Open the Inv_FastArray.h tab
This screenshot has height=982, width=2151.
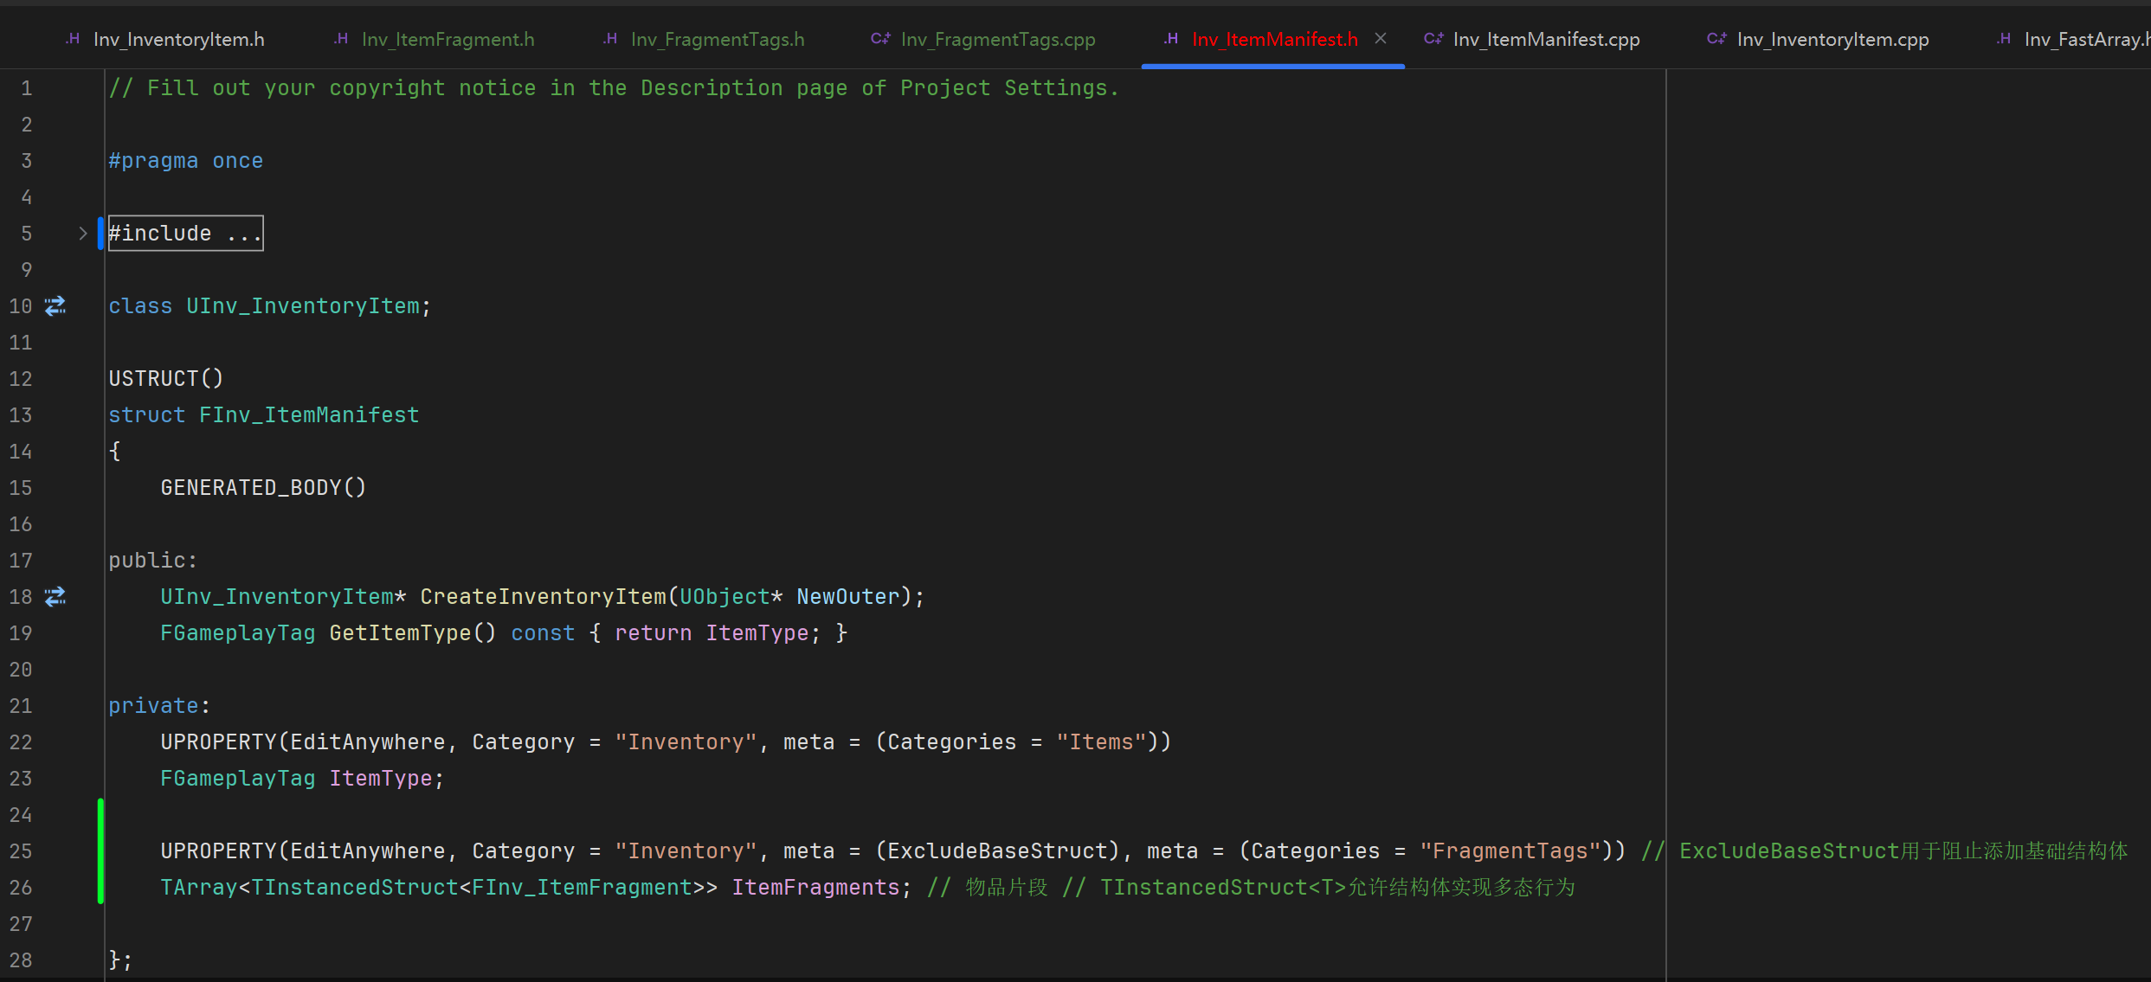[x=2084, y=40]
